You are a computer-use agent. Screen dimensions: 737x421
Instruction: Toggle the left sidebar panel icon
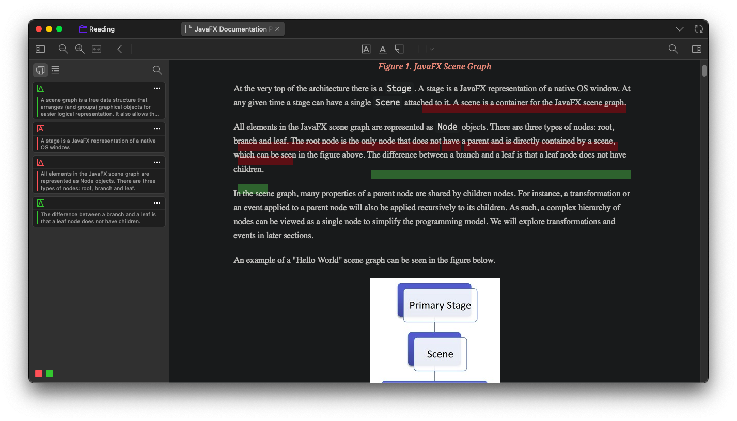coord(40,49)
